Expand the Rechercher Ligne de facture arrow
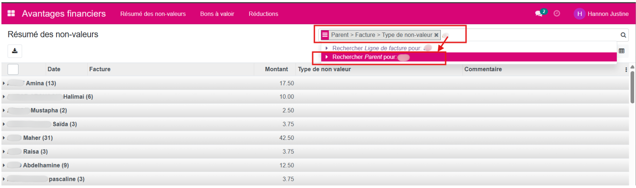The image size is (636, 188). point(327,48)
